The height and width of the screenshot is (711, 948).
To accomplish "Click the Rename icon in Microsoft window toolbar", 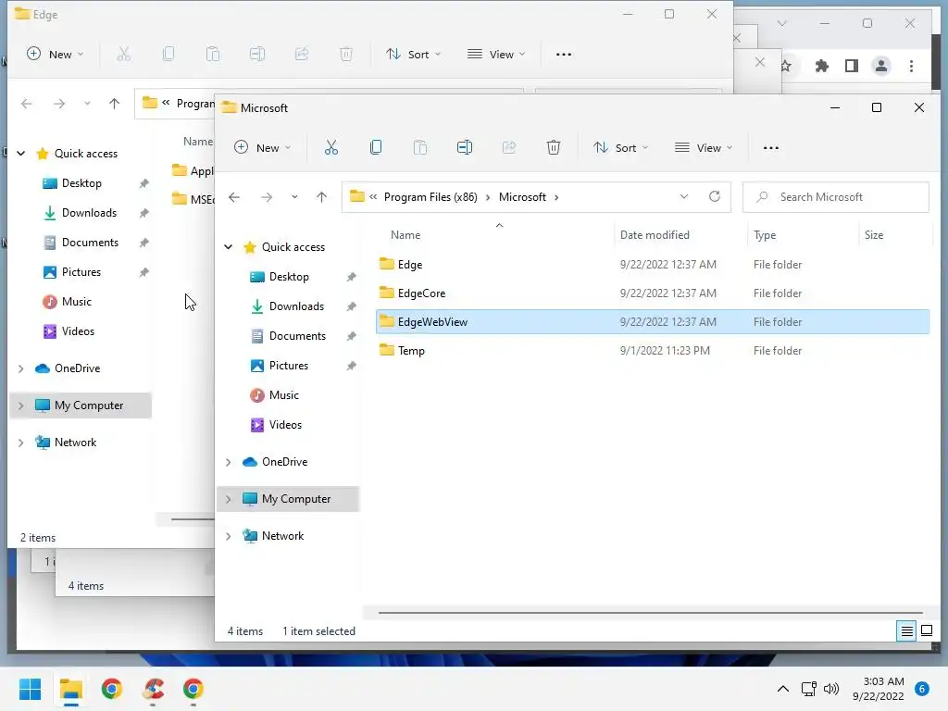I will click(465, 147).
